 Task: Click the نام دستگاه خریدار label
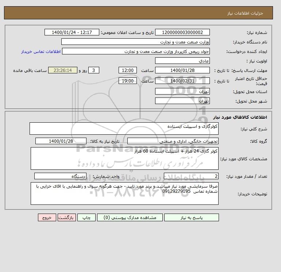pos(250,42)
